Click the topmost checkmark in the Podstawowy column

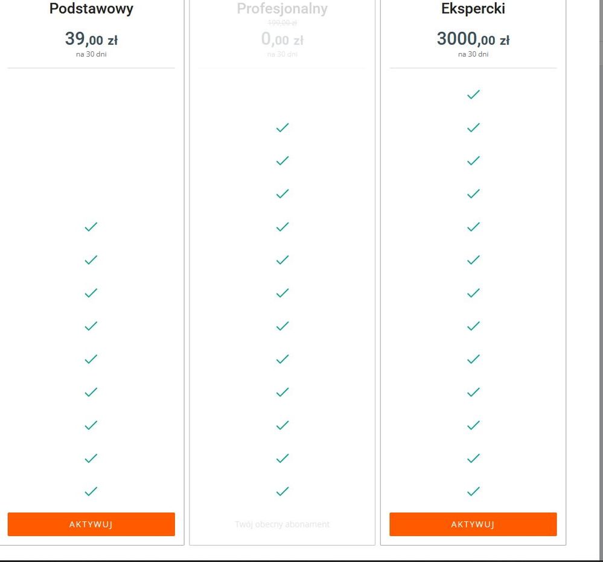(x=91, y=227)
